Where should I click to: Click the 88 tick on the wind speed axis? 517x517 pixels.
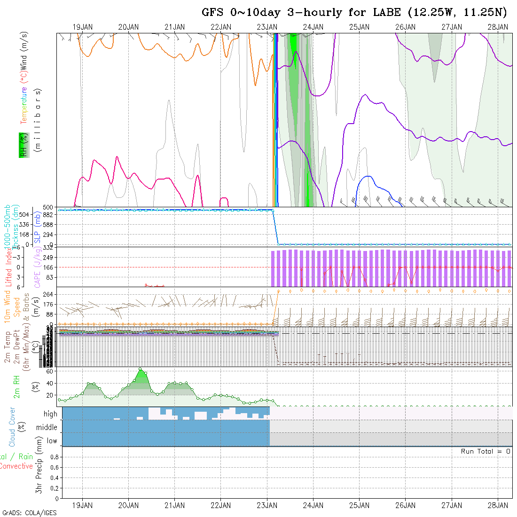49,314
